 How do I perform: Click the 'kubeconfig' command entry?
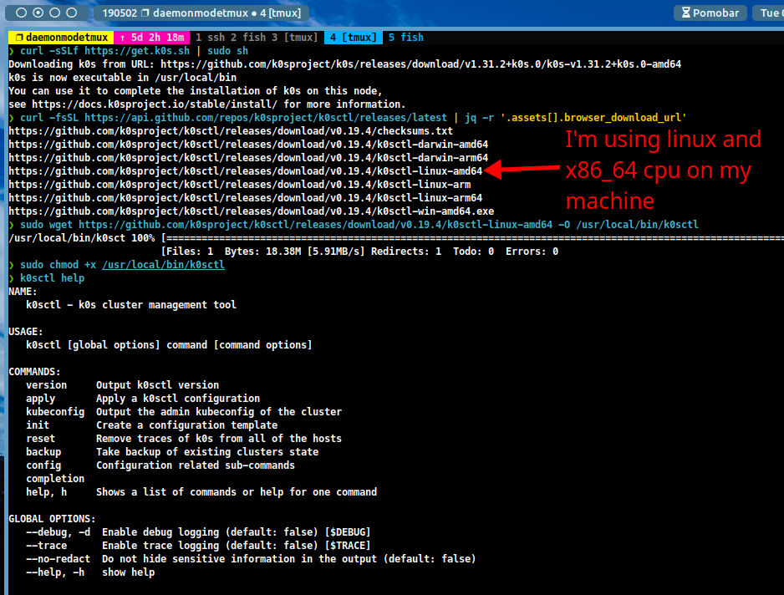[x=55, y=412]
